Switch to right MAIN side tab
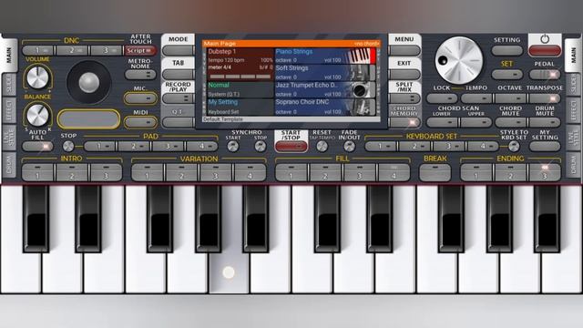 click(x=573, y=56)
